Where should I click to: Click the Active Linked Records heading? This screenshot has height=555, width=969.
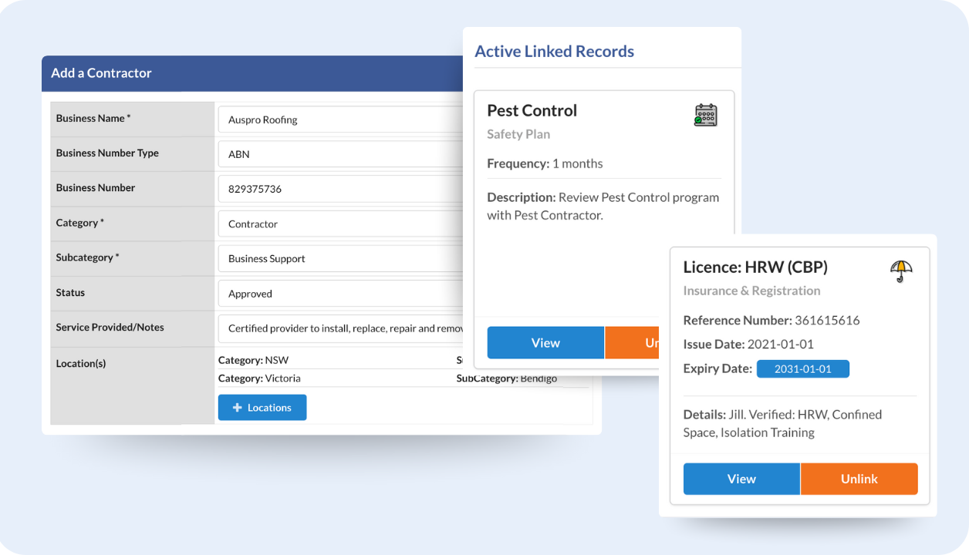[554, 52]
